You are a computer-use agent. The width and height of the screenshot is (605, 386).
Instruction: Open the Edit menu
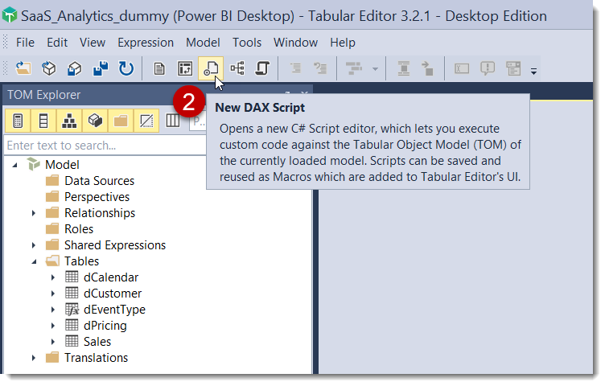coord(57,43)
